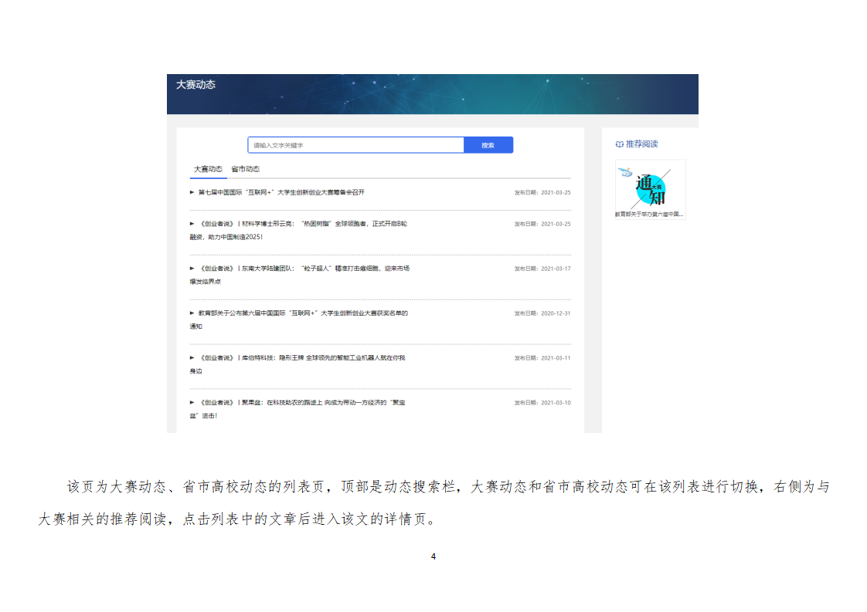Click the publish date 2021-03-10
Image resolution: width=867 pixels, height=612 pixels.
pyautogui.click(x=542, y=403)
